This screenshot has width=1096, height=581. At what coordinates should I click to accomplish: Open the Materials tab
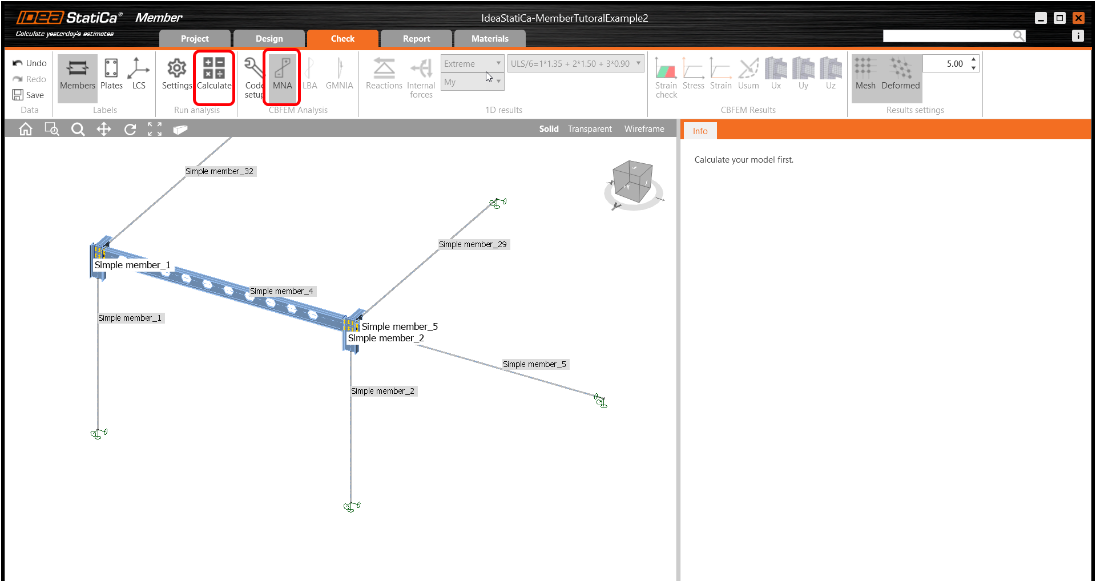click(490, 39)
